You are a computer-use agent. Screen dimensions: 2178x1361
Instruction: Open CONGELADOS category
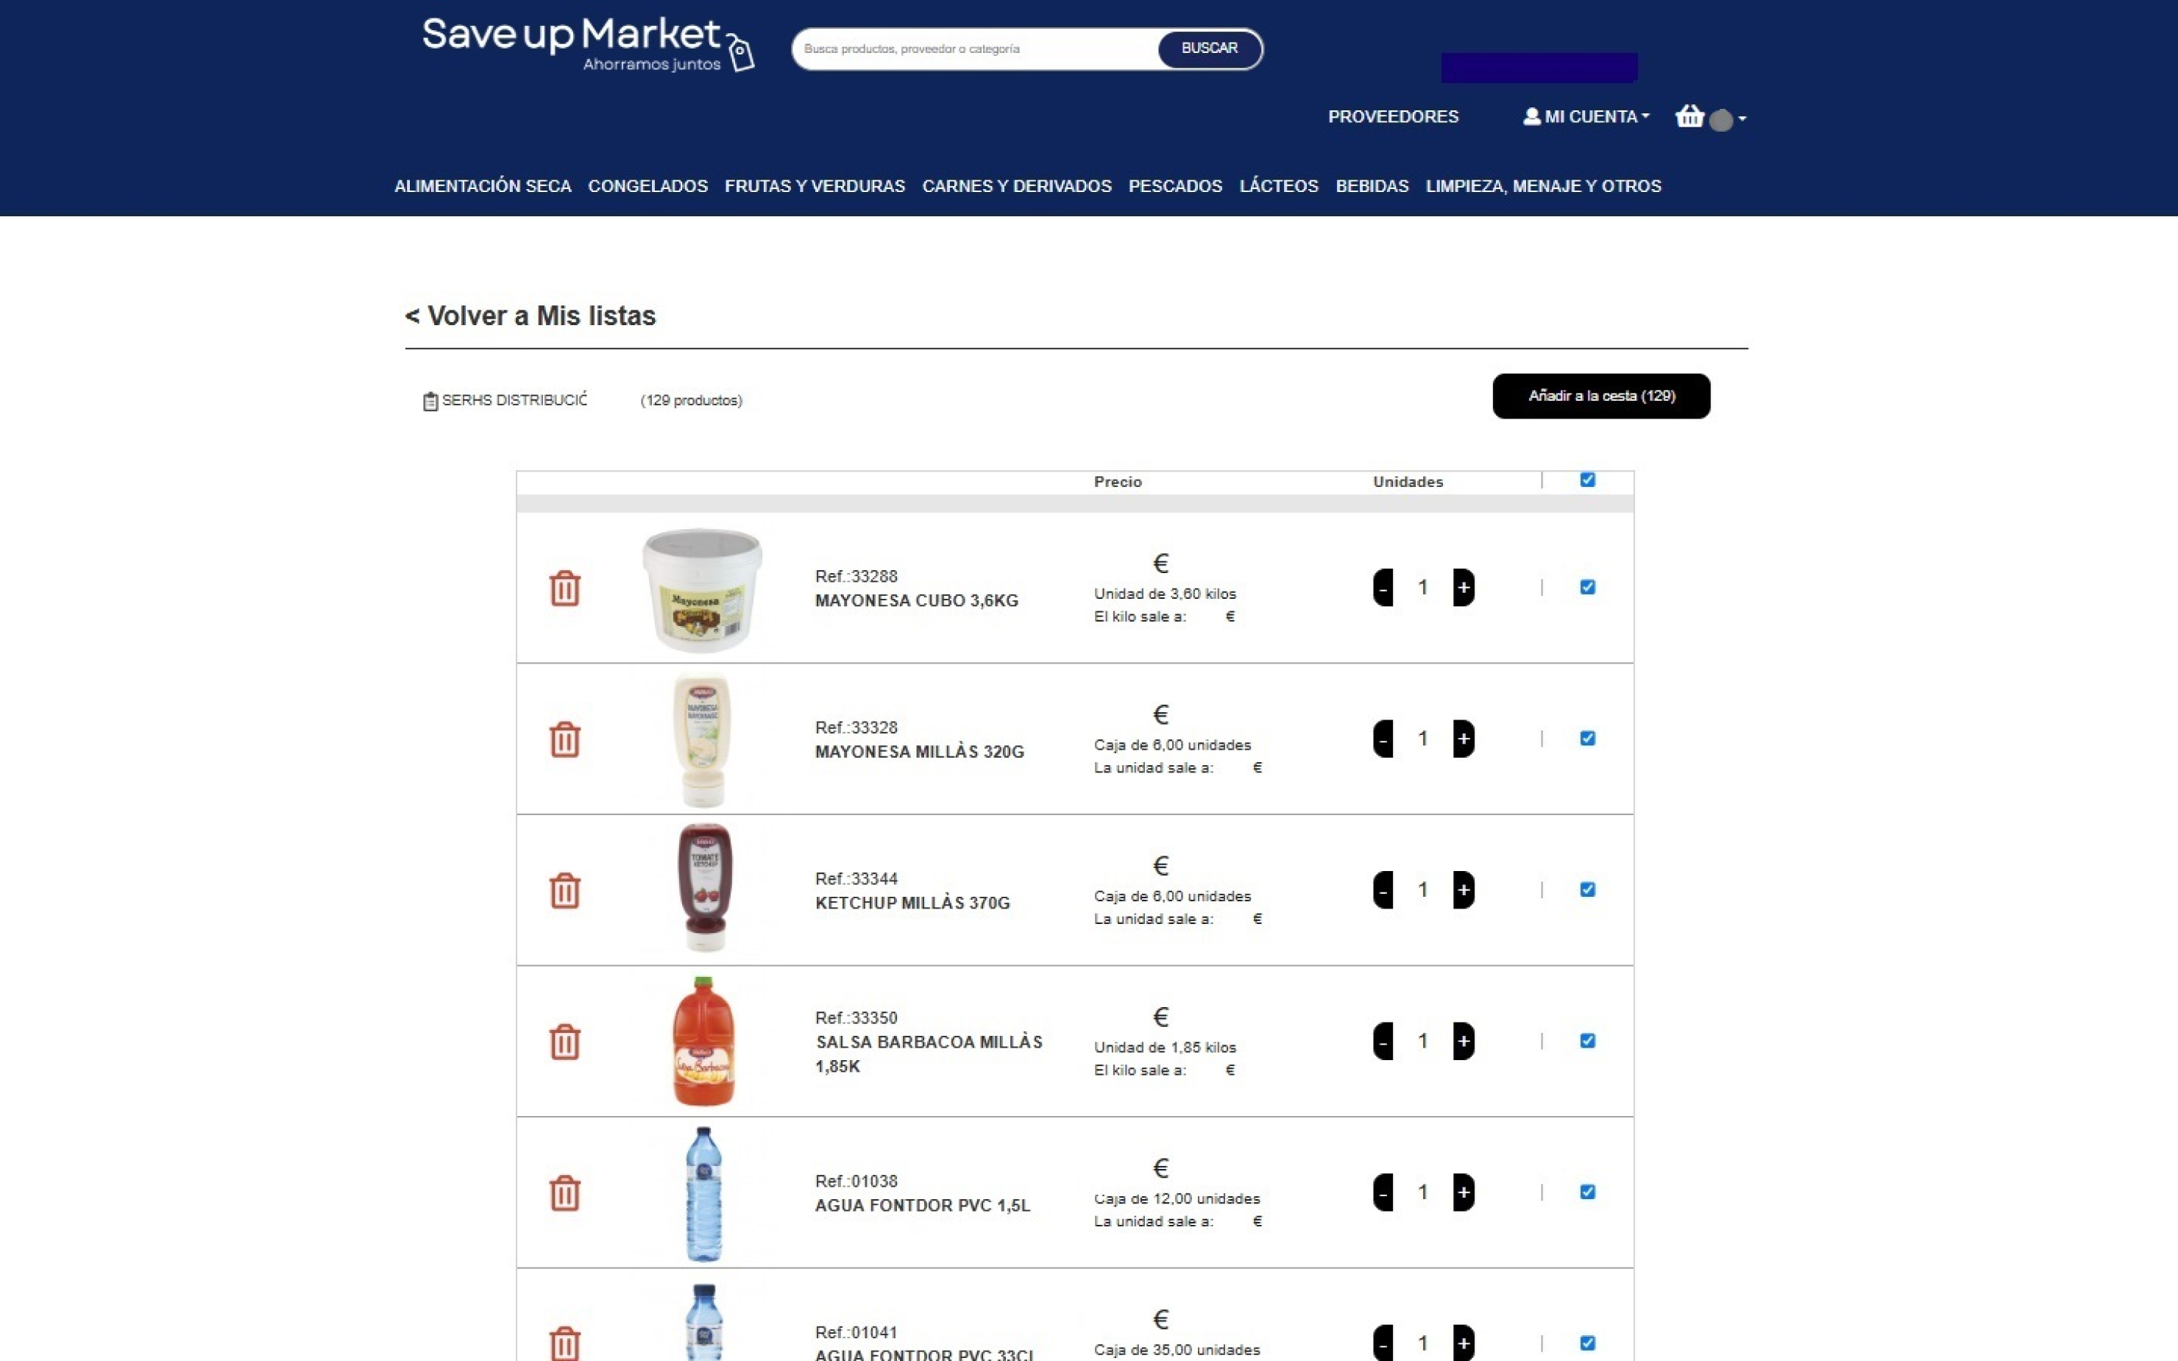pyautogui.click(x=648, y=186)
